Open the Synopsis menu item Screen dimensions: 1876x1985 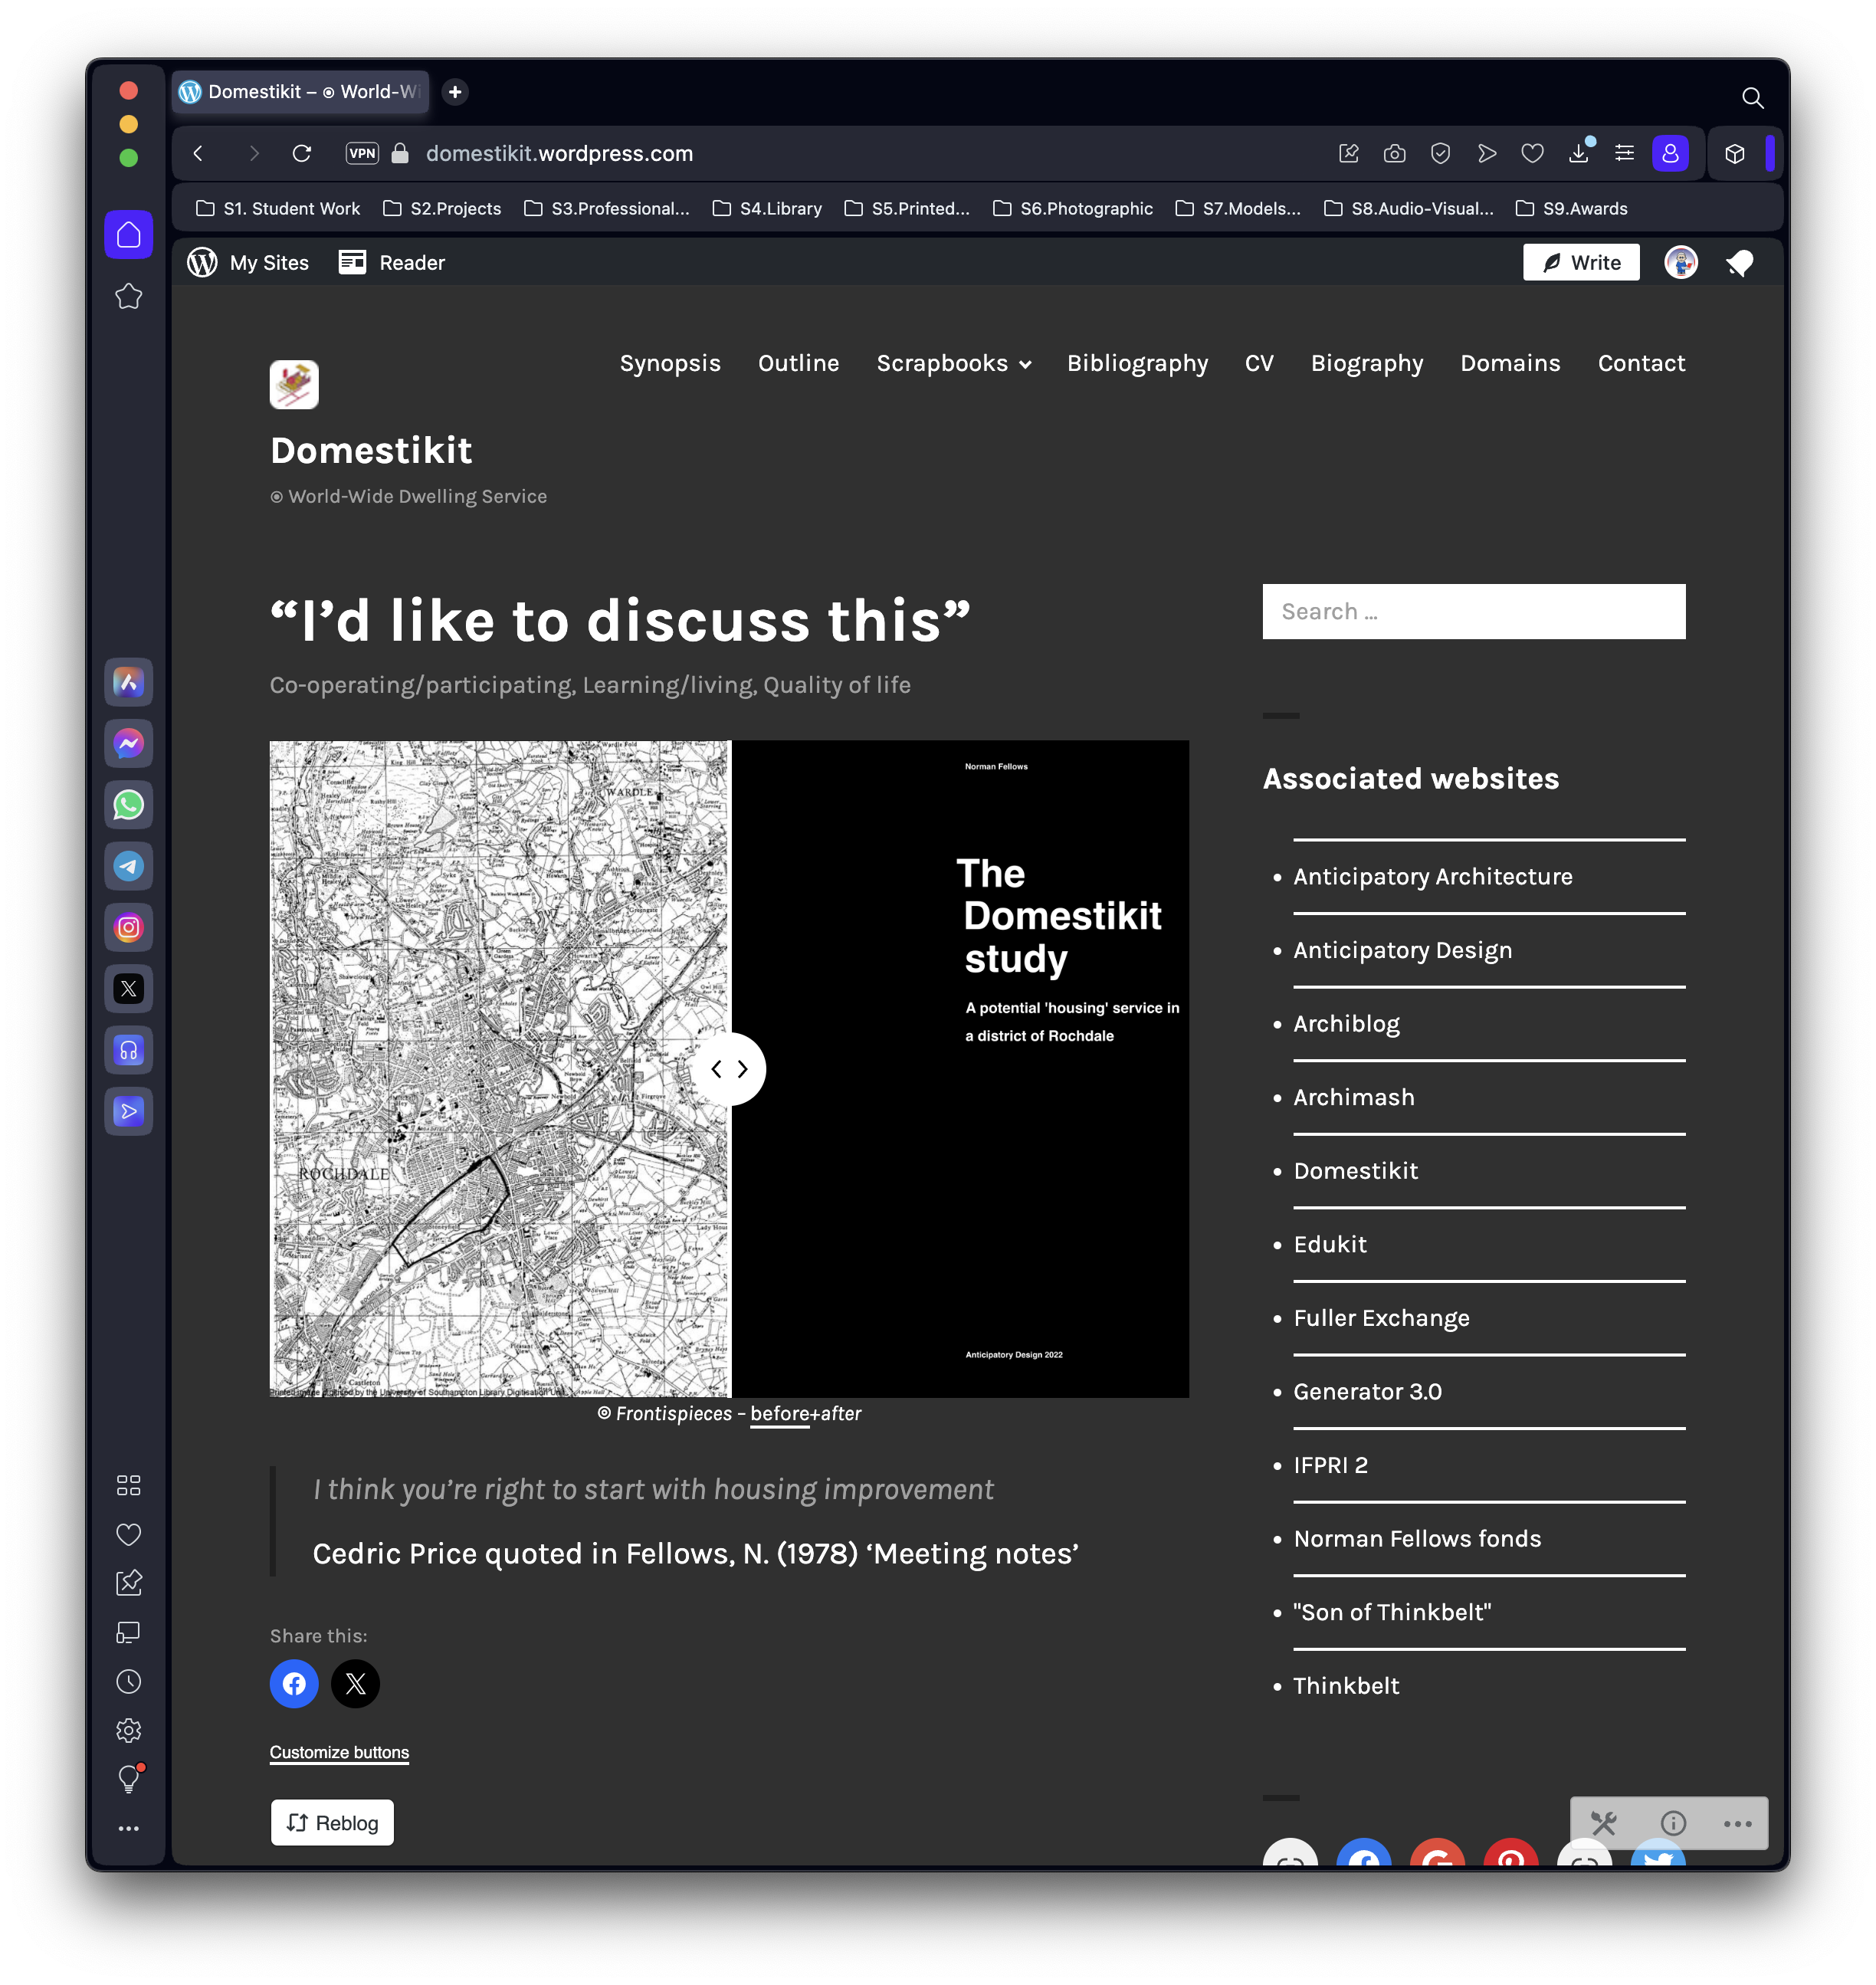(670, 364)
